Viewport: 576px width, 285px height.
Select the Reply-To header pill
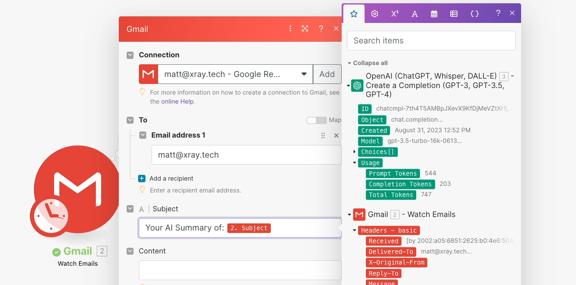point(383,274)
